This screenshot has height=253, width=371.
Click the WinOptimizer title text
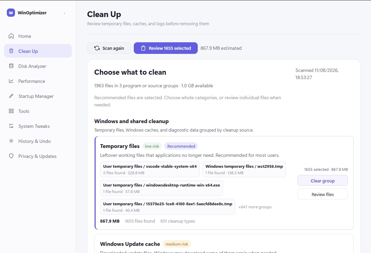[32, 13]
